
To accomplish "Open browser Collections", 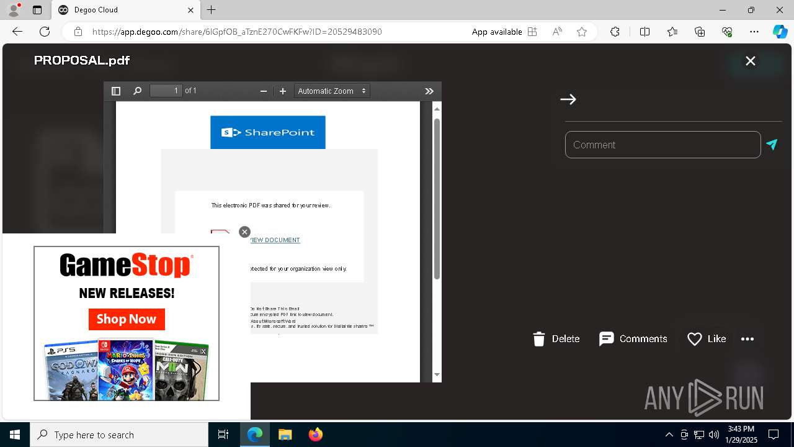I will (700, 32).
